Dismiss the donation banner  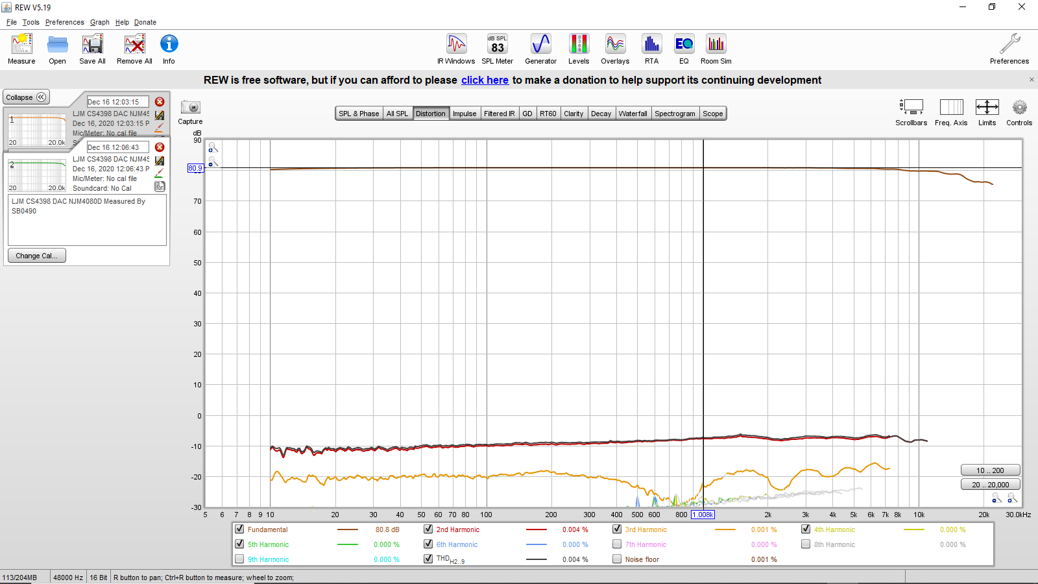1032,80
